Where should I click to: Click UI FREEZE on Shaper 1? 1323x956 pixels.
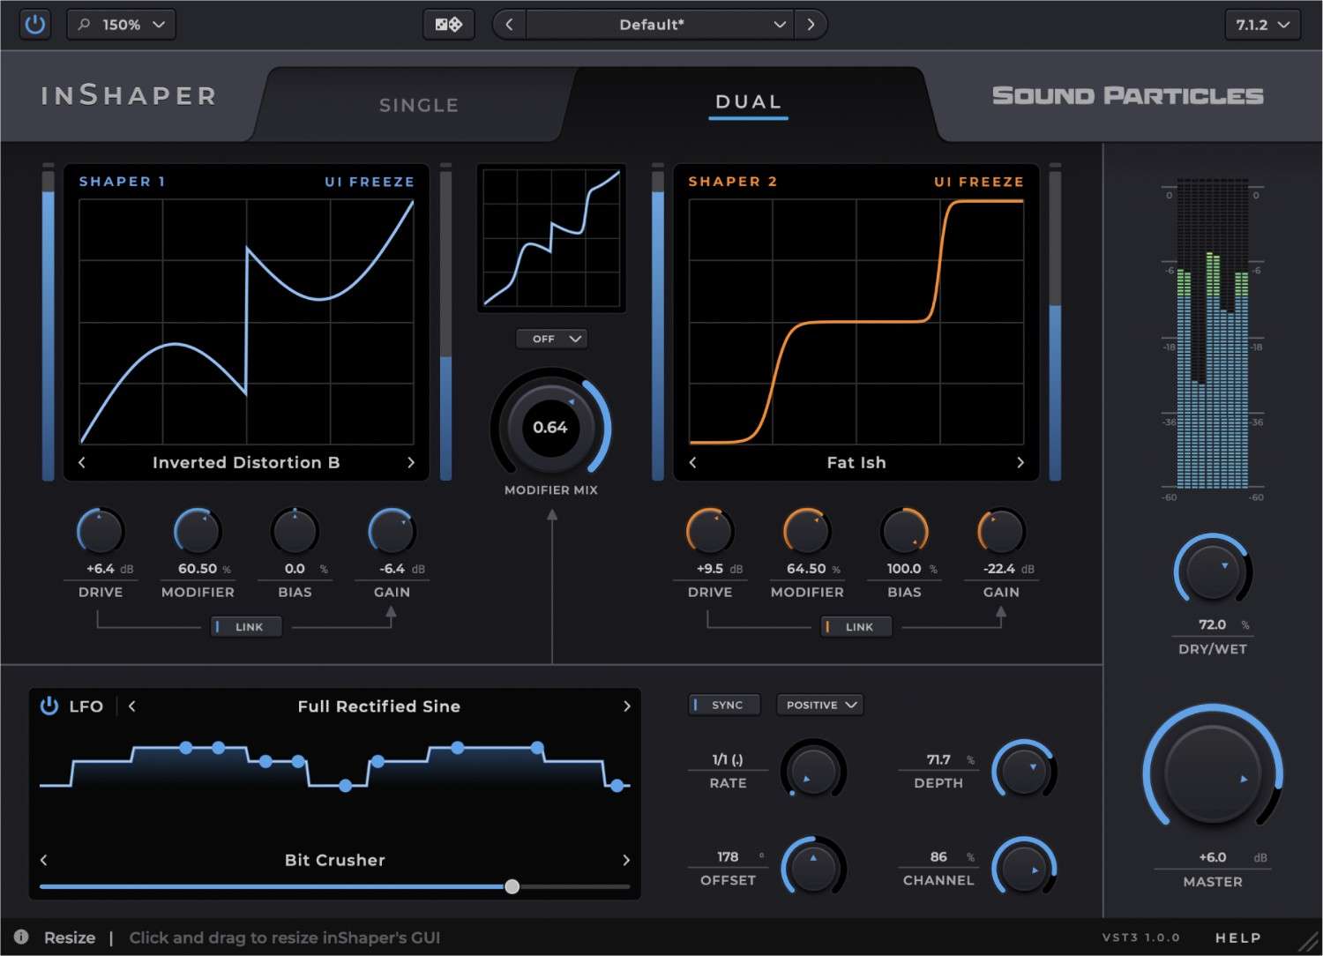369,182
